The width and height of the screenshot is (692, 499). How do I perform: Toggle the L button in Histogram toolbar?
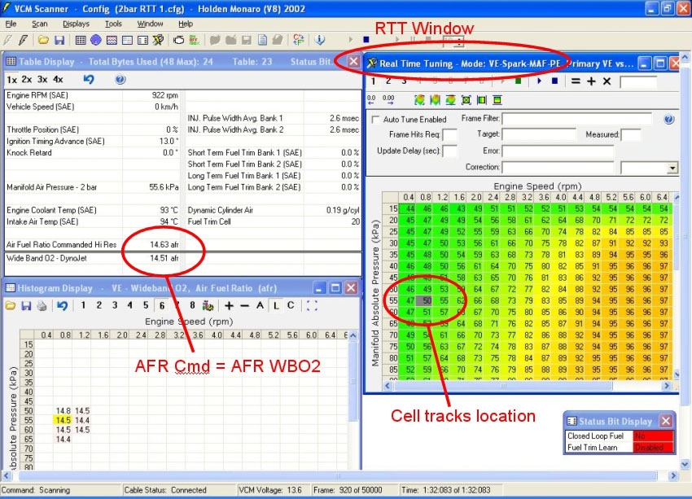275,305
